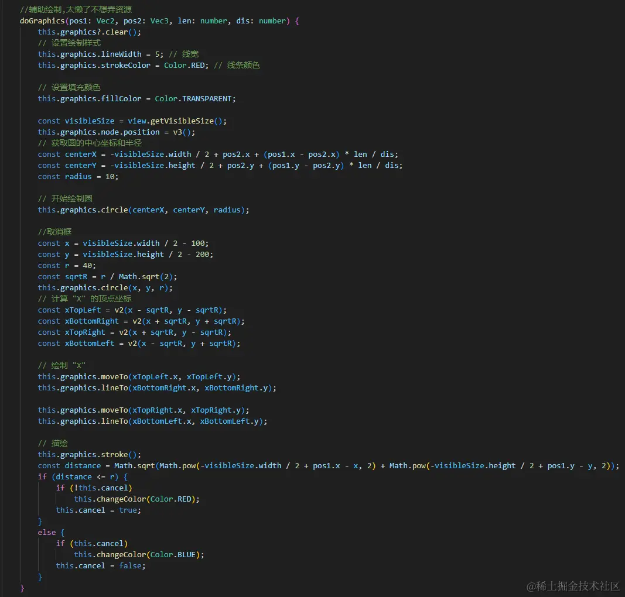Click this.graphics.circle(x, y, r) line
Viewport: 625px width, 597px height.
[x=105, y=288]
